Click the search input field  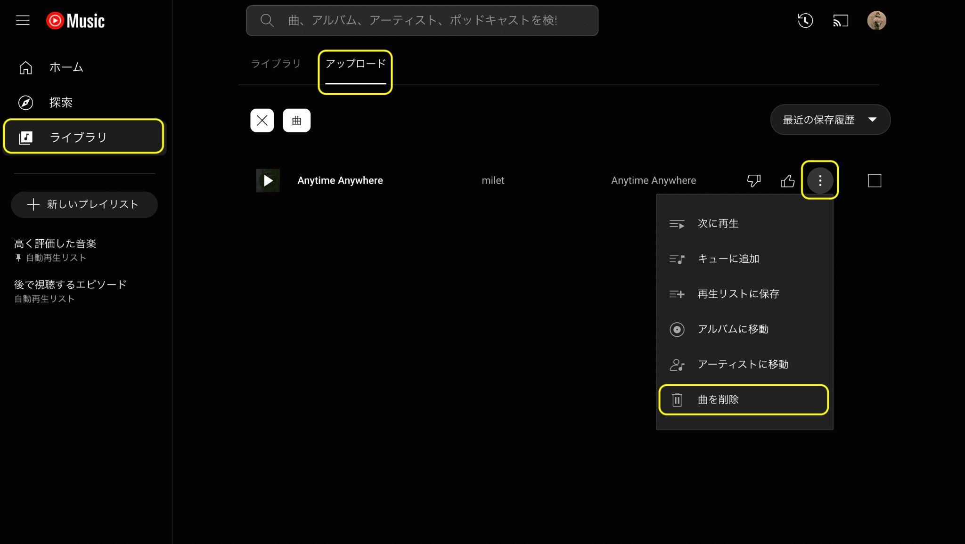[x=422, y=20]
